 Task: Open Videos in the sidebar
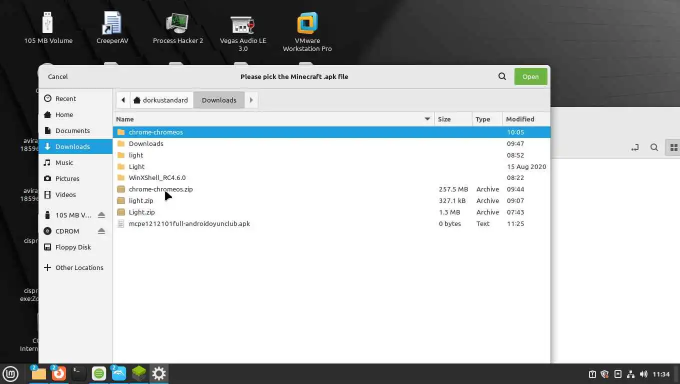pyautogui.click(x=75, y=194)
